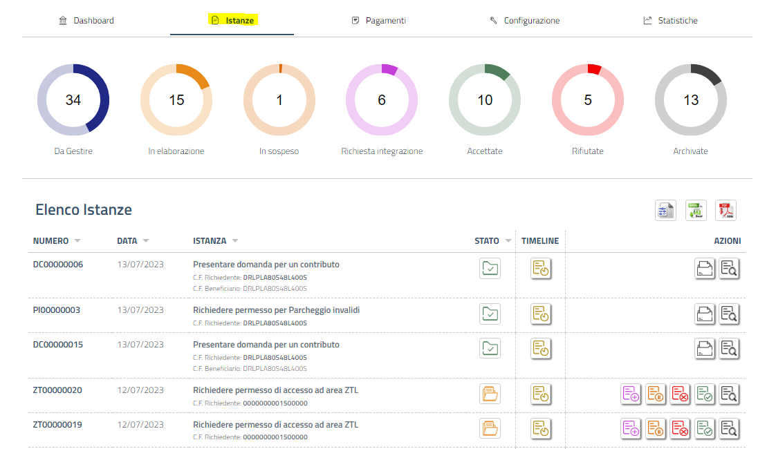Image resolution: width=767 pixels, height=449 pixels.
Task: Export the instance list as PDF
Action: [x=726, y=211]
